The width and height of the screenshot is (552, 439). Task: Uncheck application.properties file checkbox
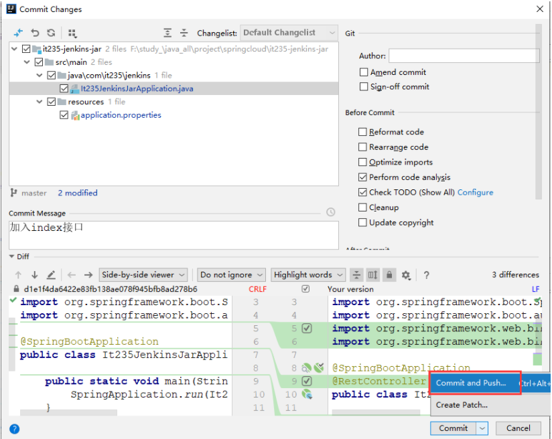[64, 115]
